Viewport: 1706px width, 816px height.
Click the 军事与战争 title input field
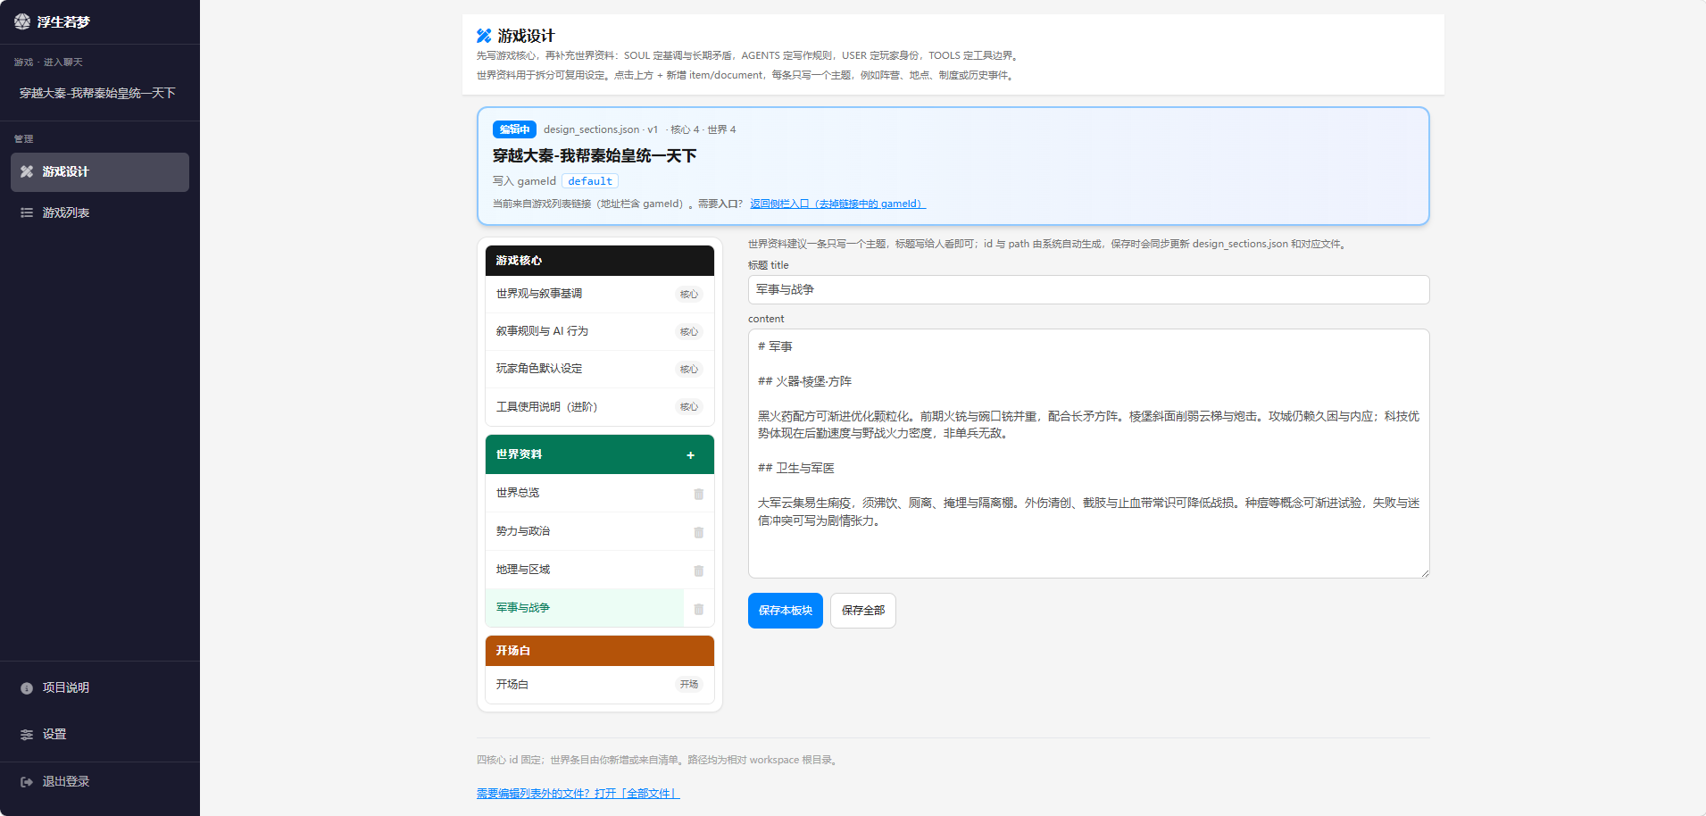pyautogui.click(x=1087, y=289)
